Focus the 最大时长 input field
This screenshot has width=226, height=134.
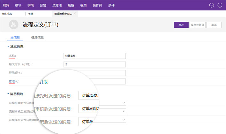[94, 64]
